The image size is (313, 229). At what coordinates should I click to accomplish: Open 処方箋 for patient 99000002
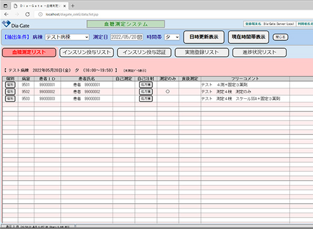pyautogui.click(x=146, y=92)
